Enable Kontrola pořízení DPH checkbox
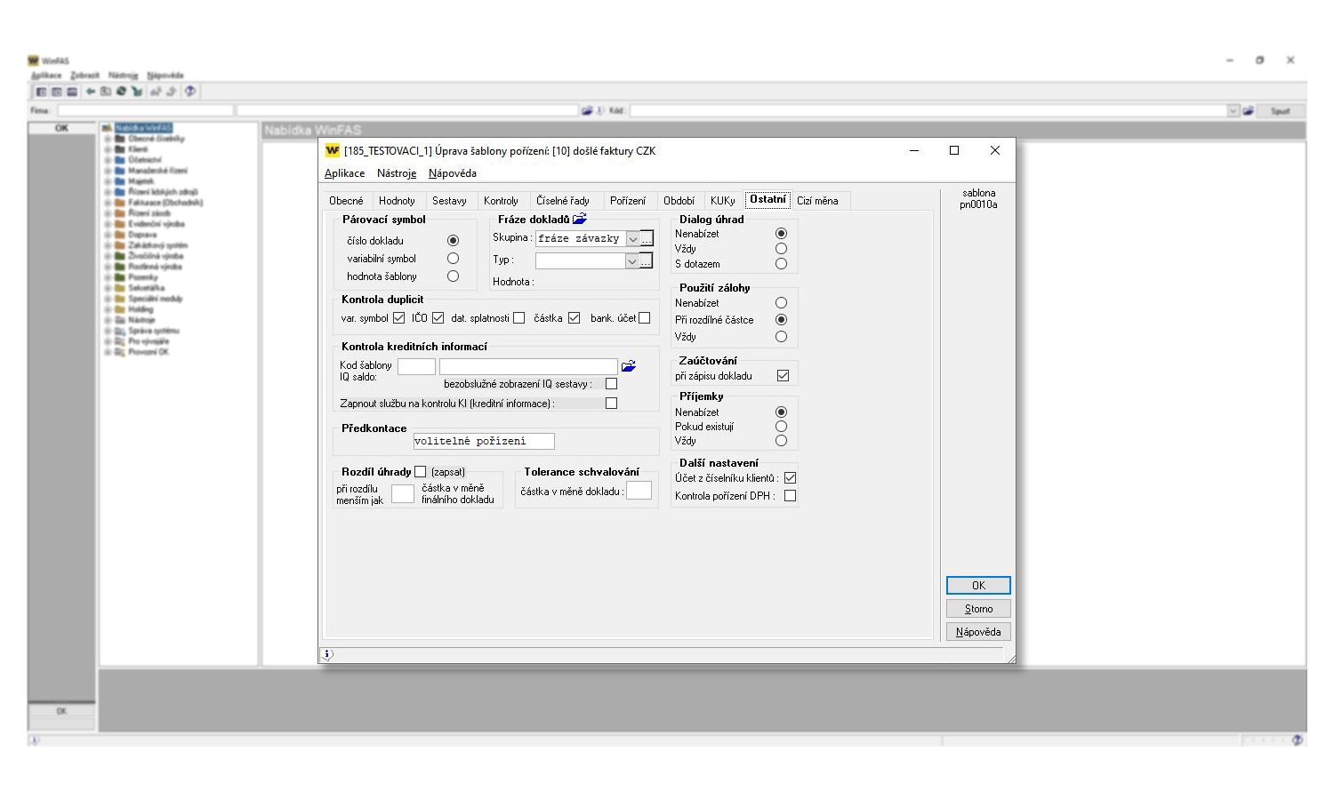Screen dimensions: 1334x800 [x=790, y=496]
